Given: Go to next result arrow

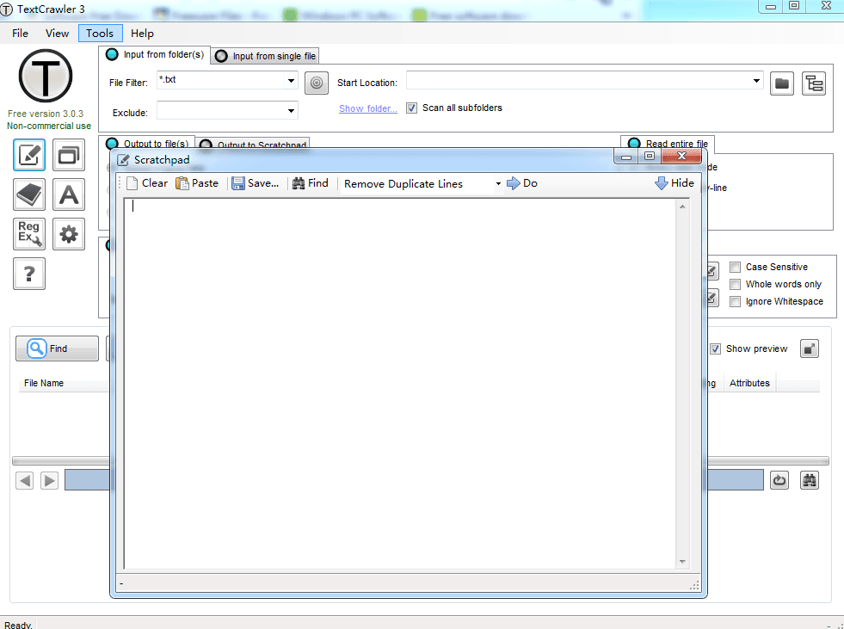Looking at the screenshot, I should [x=49, y=480].
